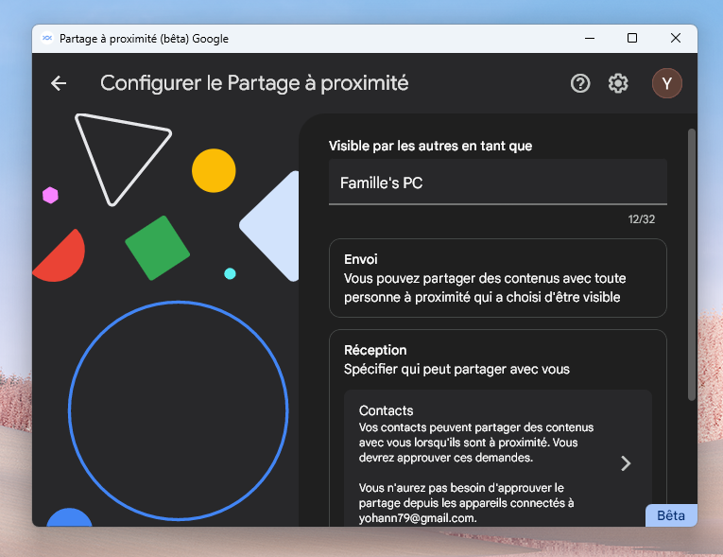Click the Réception section heading
The image size is (723, 557).
375,350
